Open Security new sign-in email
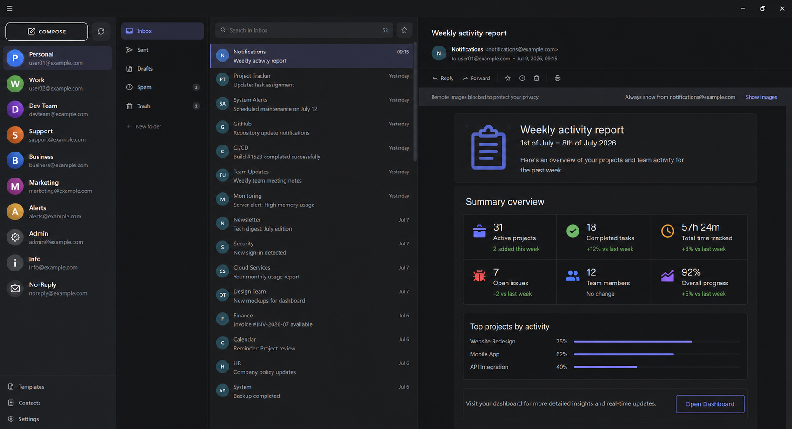The image size is (792, 429). pos(312,248)
